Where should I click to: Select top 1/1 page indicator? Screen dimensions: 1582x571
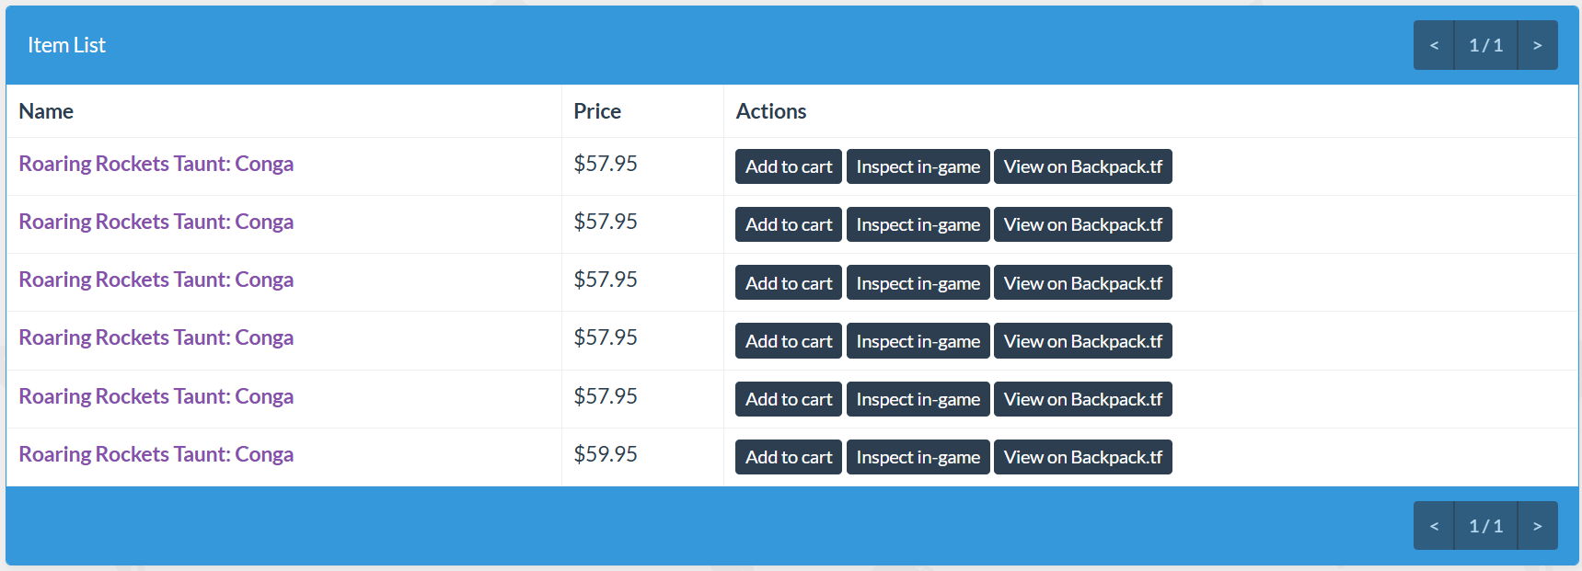1485,45
